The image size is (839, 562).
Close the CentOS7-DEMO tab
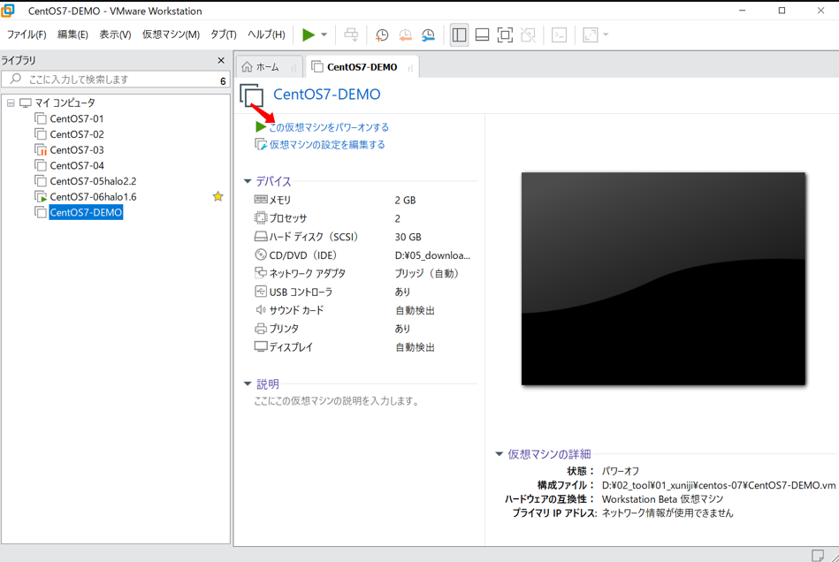(410, 68)
